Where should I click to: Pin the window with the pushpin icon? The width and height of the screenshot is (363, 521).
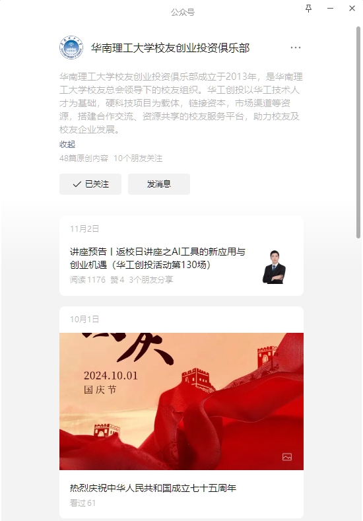(x=308, y=9)
